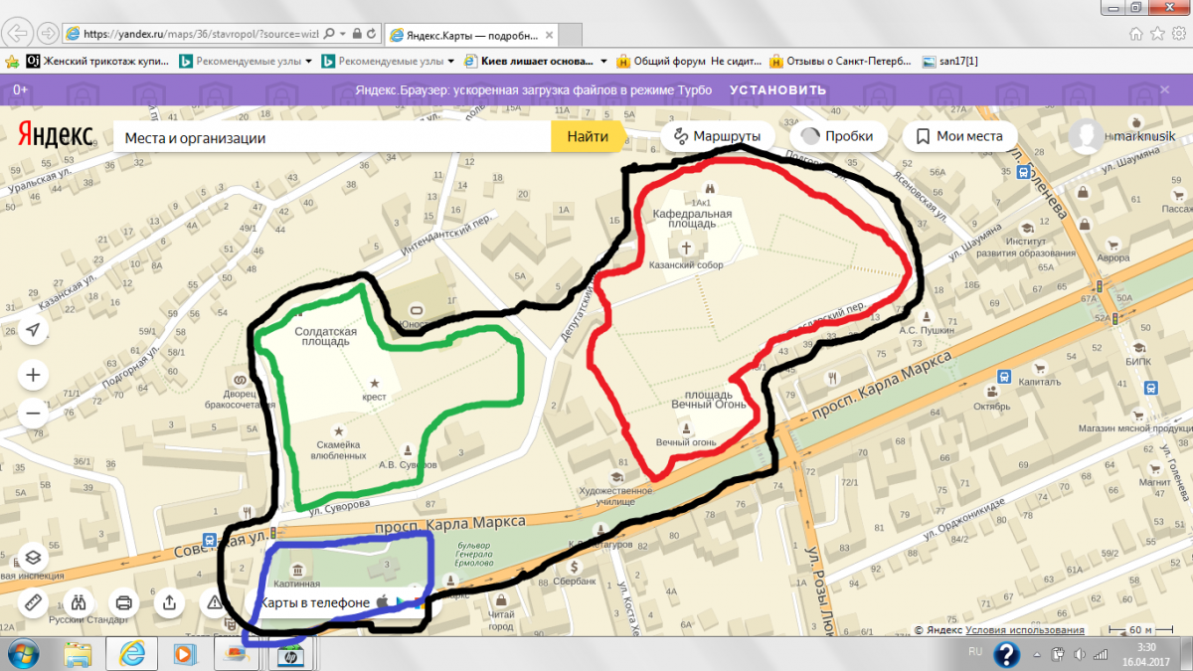
Task: Click УСТАНОВИТЬ in the purple banner
Action: (778, 89)
